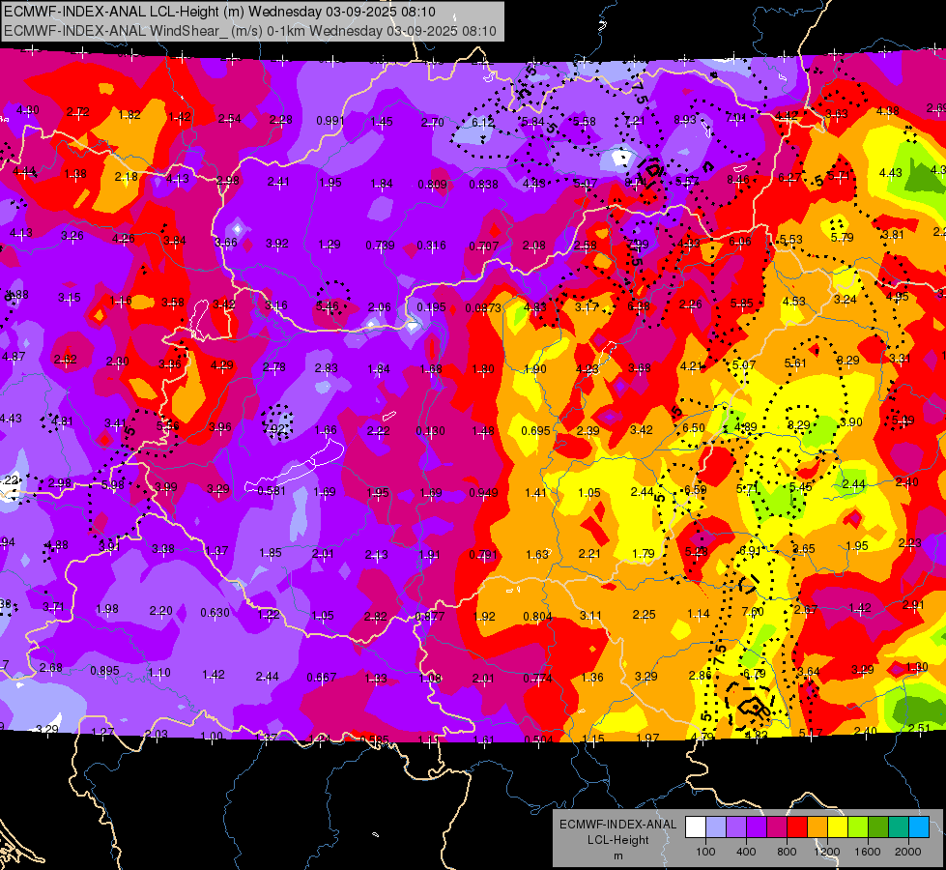This screenshot has width=946, height=870.
Task: Click the grid value 0.695
Action: 535,430
